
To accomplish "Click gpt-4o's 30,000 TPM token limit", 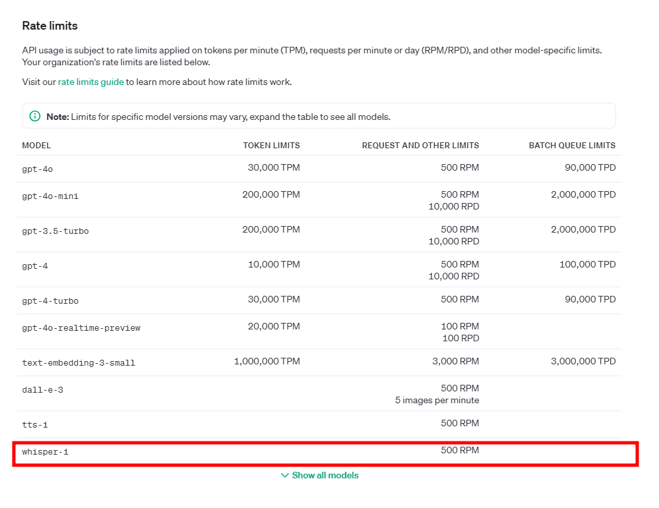I will click(x=274, y=167).
